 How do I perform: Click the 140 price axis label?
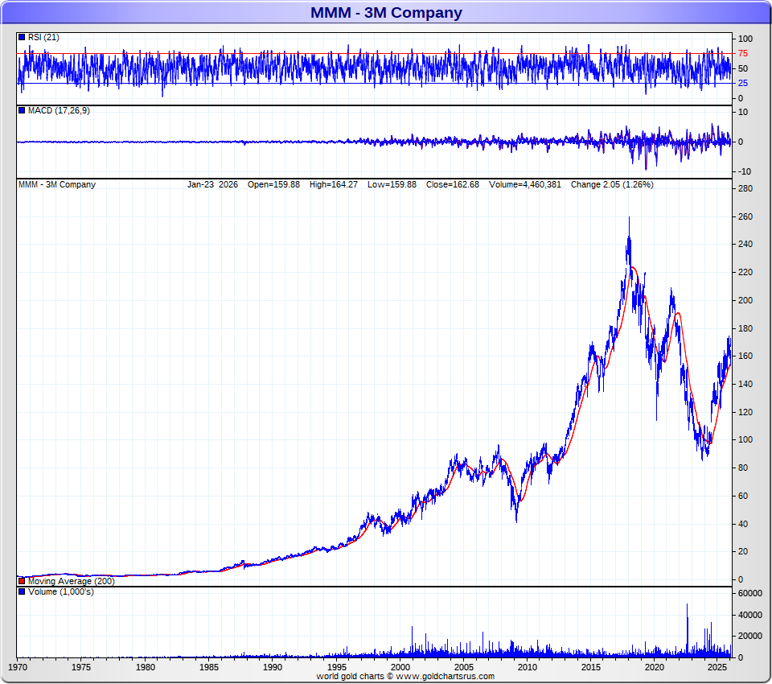[745, 384]
